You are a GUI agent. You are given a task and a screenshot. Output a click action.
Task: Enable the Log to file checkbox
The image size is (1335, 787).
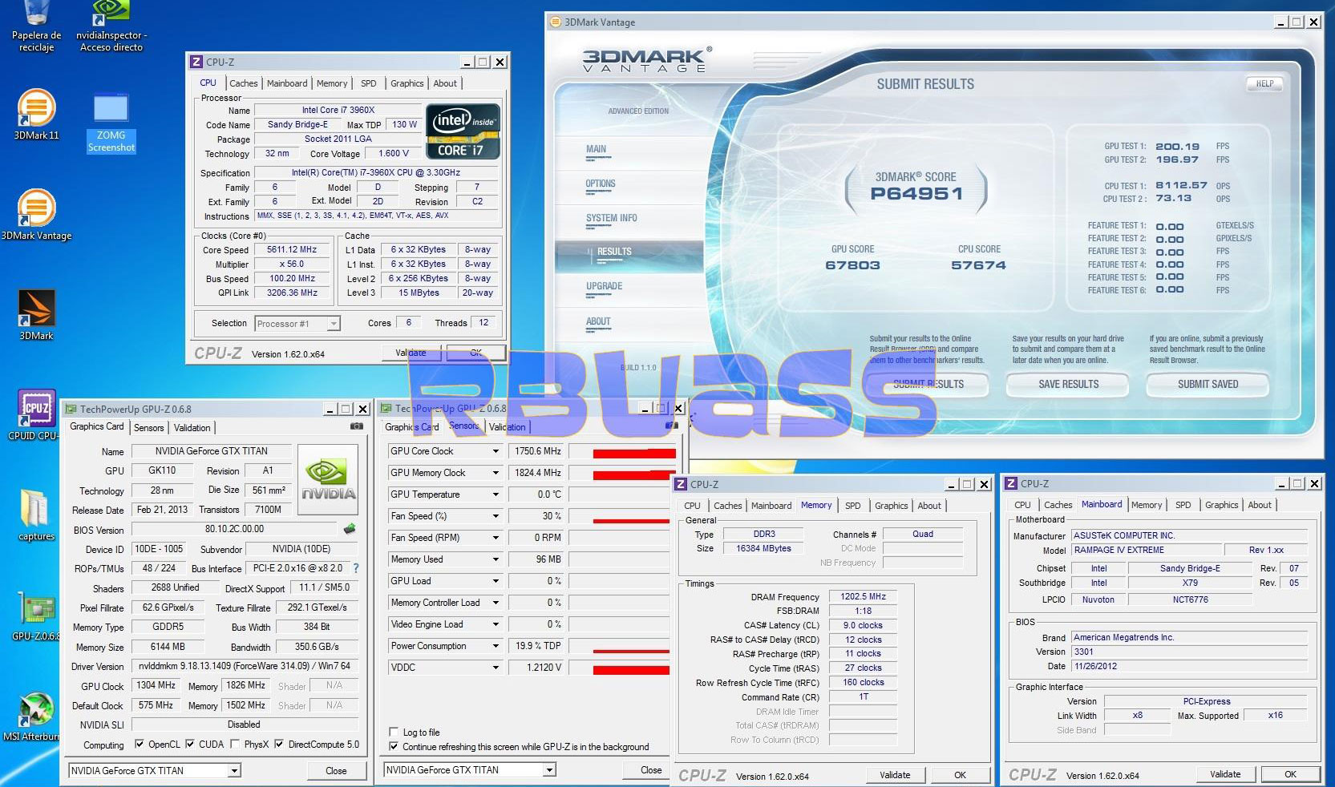[394, 732]
